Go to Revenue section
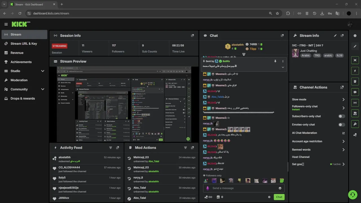Viewport: 361px width, 203px height. tap(24, 53)
